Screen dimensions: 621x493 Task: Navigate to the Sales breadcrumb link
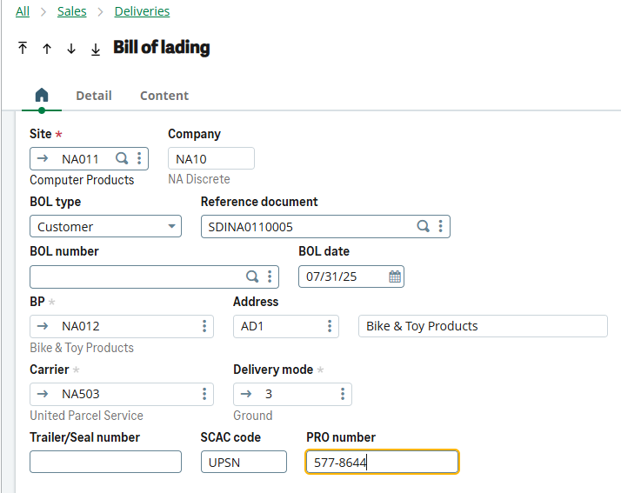pos(71,11)
